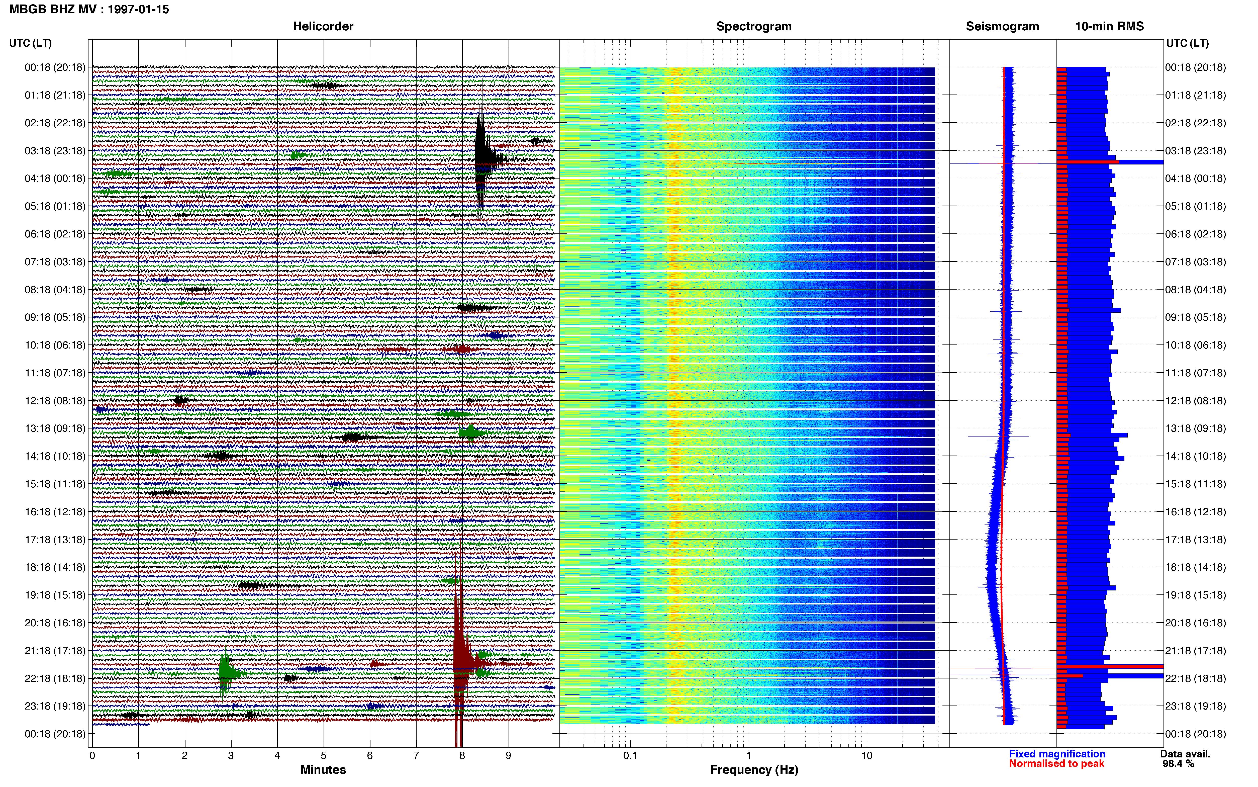Select left time label 05:18 (01:18)
This screenshot has width=1258, height=787.
click(55, 206)
